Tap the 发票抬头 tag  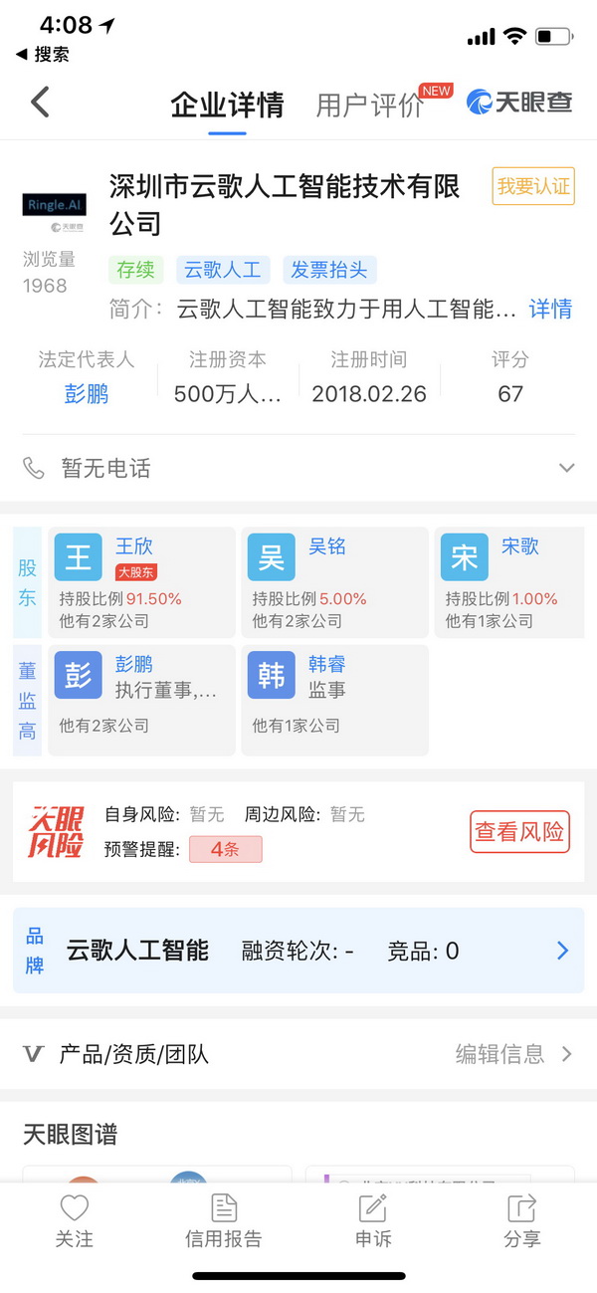pos(329,269)
